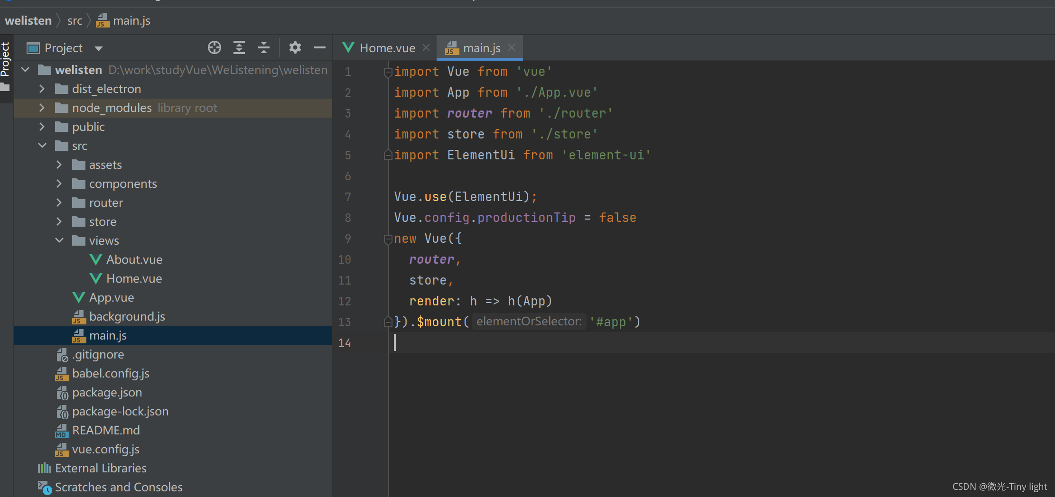Select External Libraries node
This screenshot has width=1055, height=497.
(x=101, y=468)
